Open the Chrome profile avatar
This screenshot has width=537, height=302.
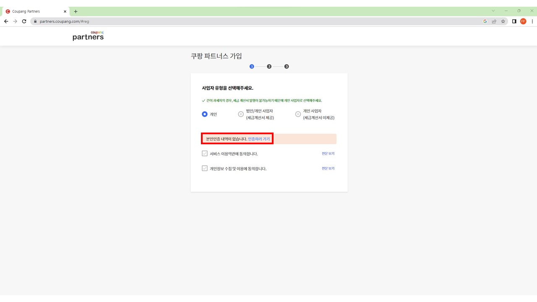523,21
